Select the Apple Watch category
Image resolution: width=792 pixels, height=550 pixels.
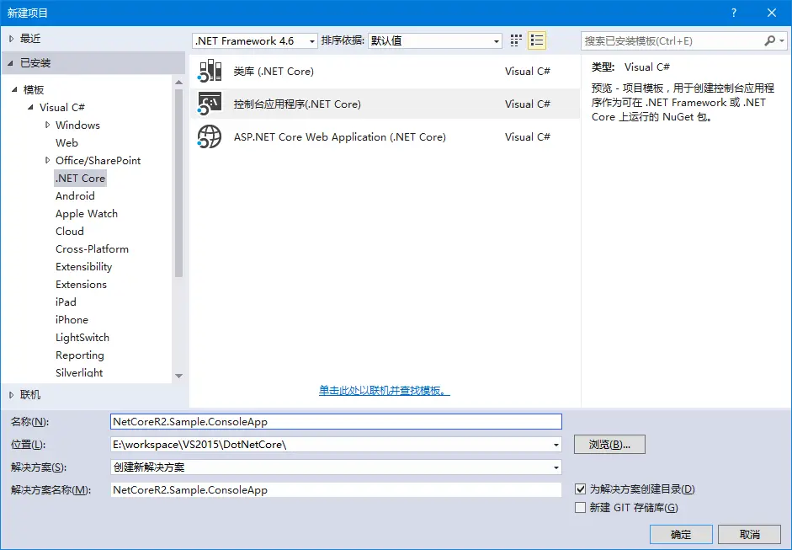click(87, 213)
